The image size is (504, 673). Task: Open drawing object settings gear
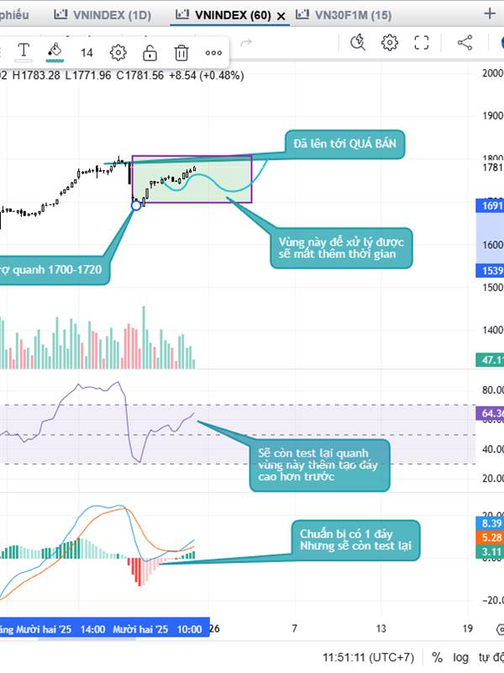118,52
